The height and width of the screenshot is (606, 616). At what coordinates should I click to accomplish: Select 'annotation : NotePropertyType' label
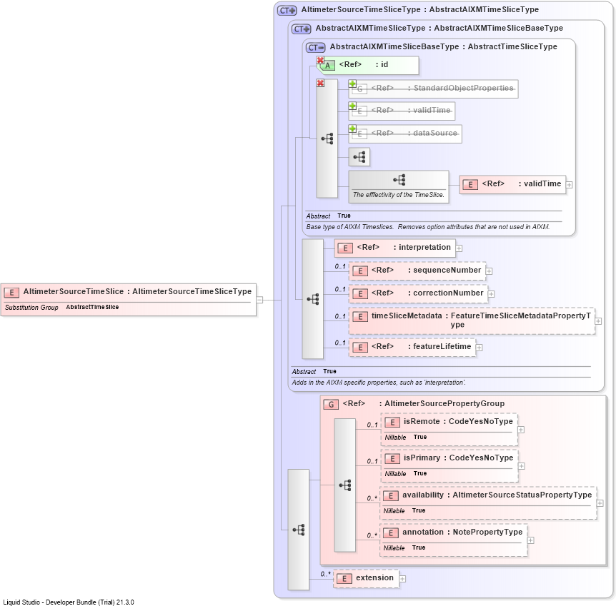[462, 532]
